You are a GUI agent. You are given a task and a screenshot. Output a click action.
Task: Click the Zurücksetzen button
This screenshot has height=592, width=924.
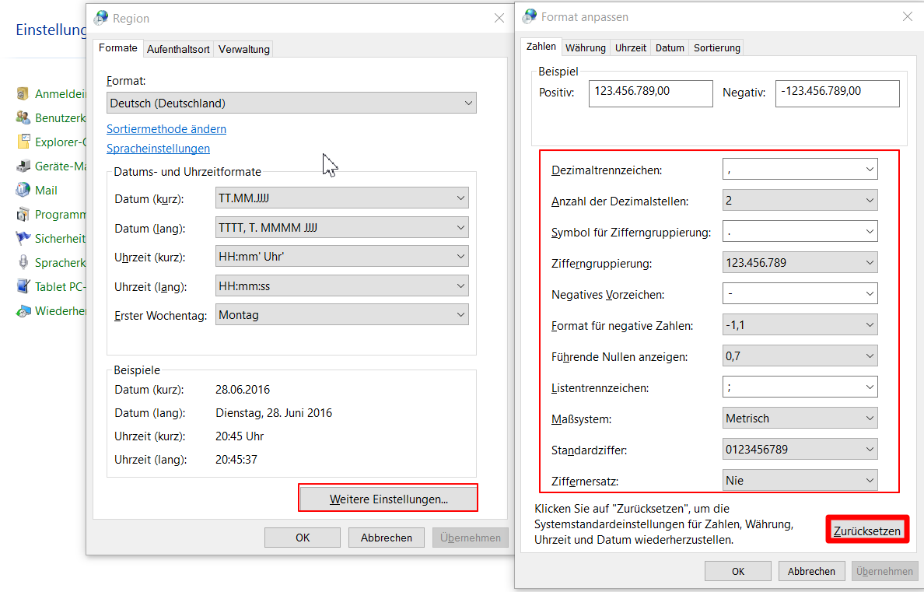(867, 531)
